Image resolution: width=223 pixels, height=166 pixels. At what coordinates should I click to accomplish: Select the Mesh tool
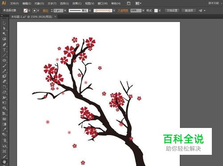tap(4, 119)
